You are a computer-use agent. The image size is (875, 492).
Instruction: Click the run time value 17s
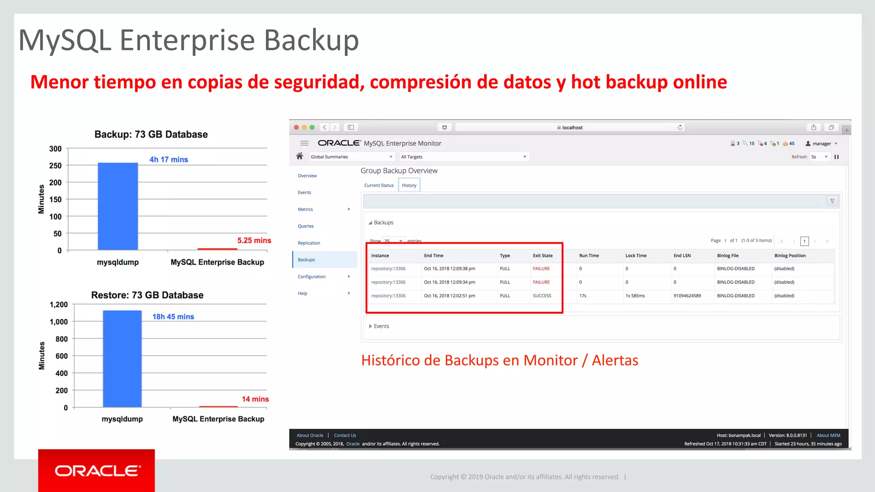click(x=582, y=296)
